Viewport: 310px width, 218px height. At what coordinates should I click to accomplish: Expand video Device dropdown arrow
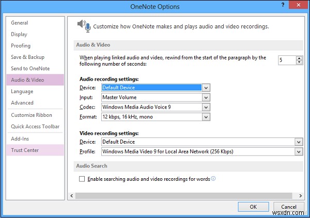tap(299, 142)
